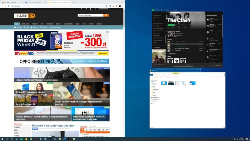This screenshot has width=250, height=141.
Task: Select 'Ten komputer' in Explorer navigation pane
Action: click(x=155, y=97)
